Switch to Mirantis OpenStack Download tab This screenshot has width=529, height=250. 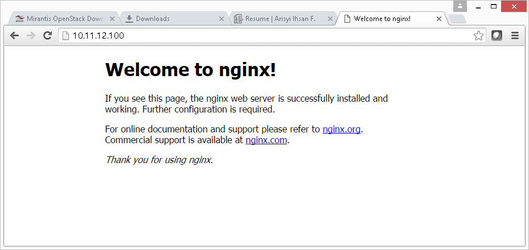[63, 19]
